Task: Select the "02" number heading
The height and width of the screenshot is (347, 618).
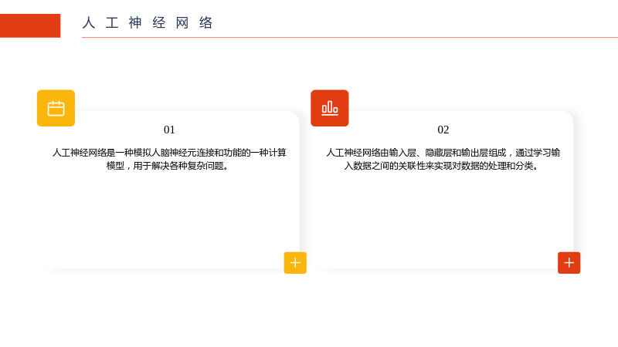Action: 443,130
